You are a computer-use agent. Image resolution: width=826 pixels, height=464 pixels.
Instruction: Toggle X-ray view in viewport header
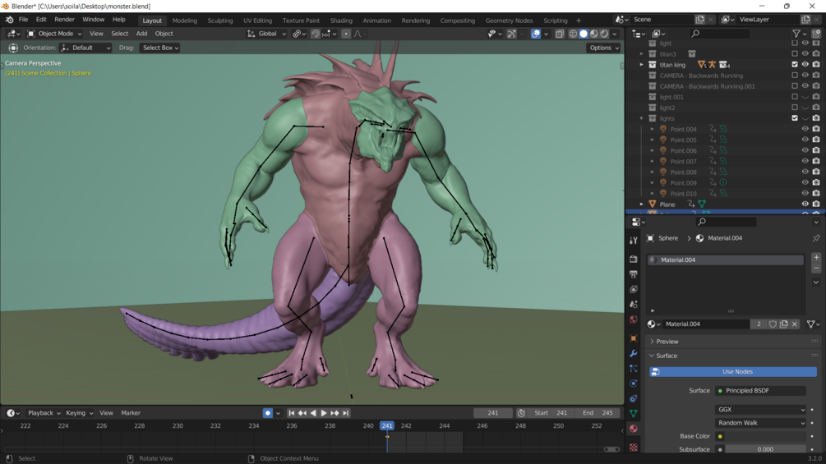[x=560, y=34]
